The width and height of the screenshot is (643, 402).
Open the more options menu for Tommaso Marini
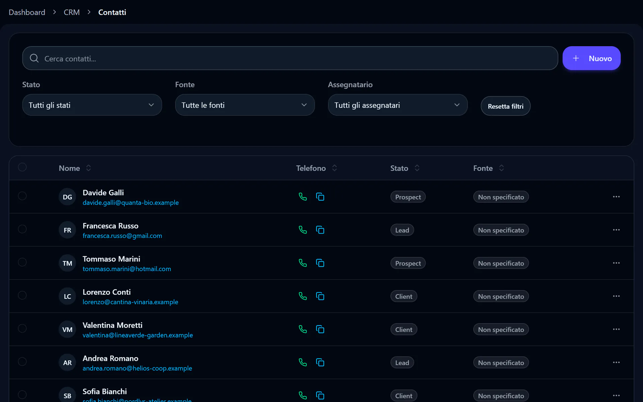(x=616, y=263)
